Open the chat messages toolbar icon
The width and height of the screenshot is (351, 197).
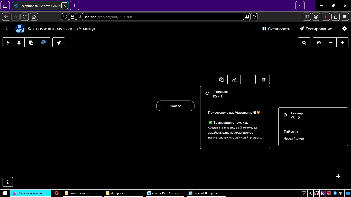click(x=44, y=43)
